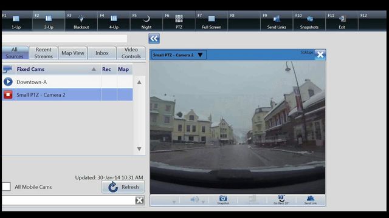Screen dimensions: 389x218
Task: Switch to the All Sources tab
Action: pos(15,53)
